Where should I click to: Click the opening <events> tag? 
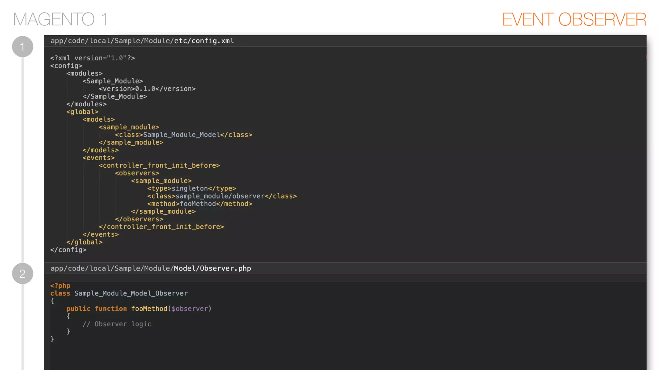pos(98,158)
